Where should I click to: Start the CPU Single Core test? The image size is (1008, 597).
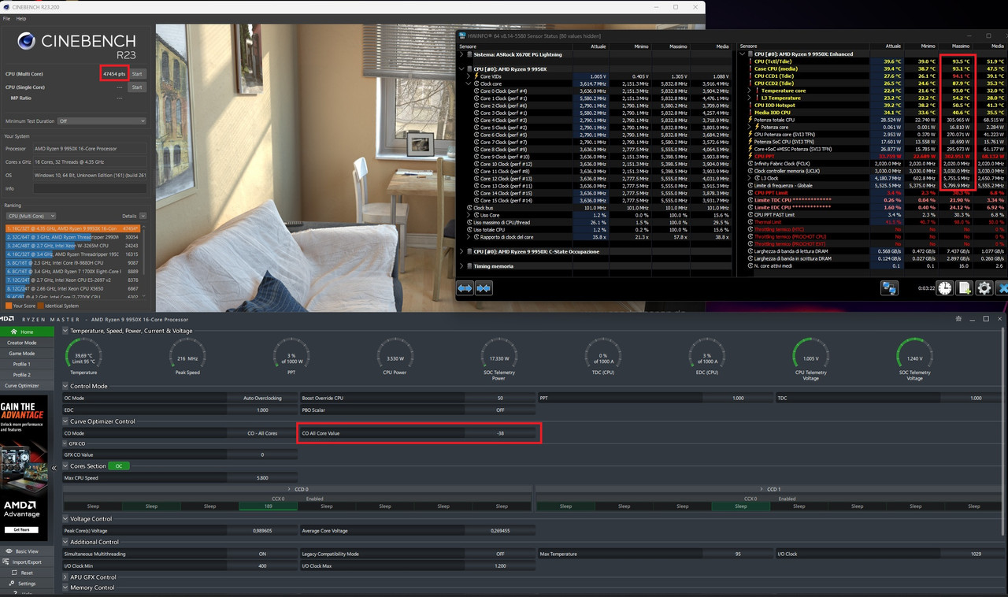137,87
